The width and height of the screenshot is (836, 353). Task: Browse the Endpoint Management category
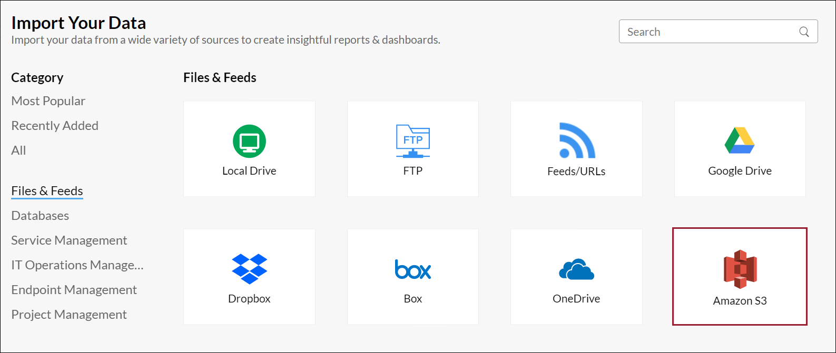point(74,290)
